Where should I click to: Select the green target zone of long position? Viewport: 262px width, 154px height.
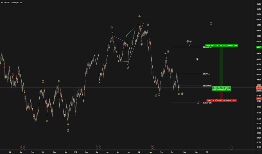click(x=221, y=67)
